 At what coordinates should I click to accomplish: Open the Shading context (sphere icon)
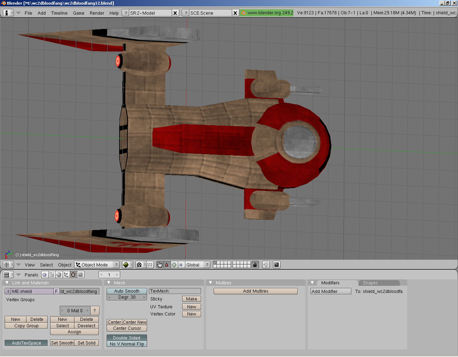click(59, 275)
